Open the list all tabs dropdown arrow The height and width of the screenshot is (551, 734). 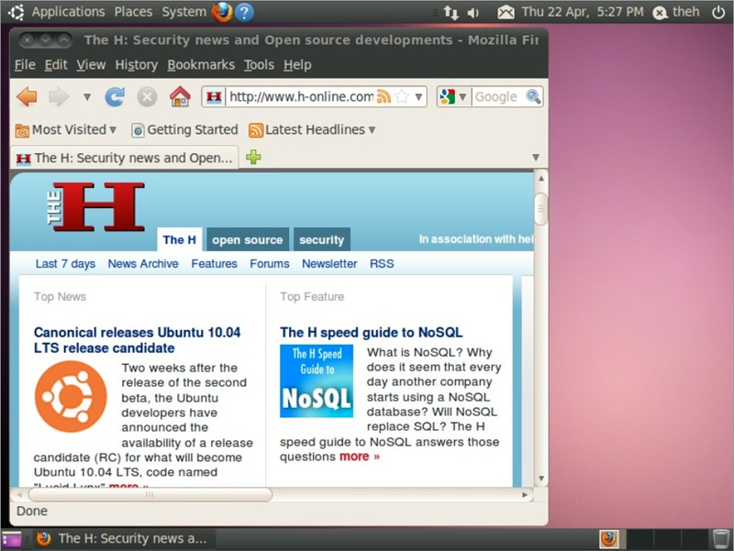click(x=536, y=158)
